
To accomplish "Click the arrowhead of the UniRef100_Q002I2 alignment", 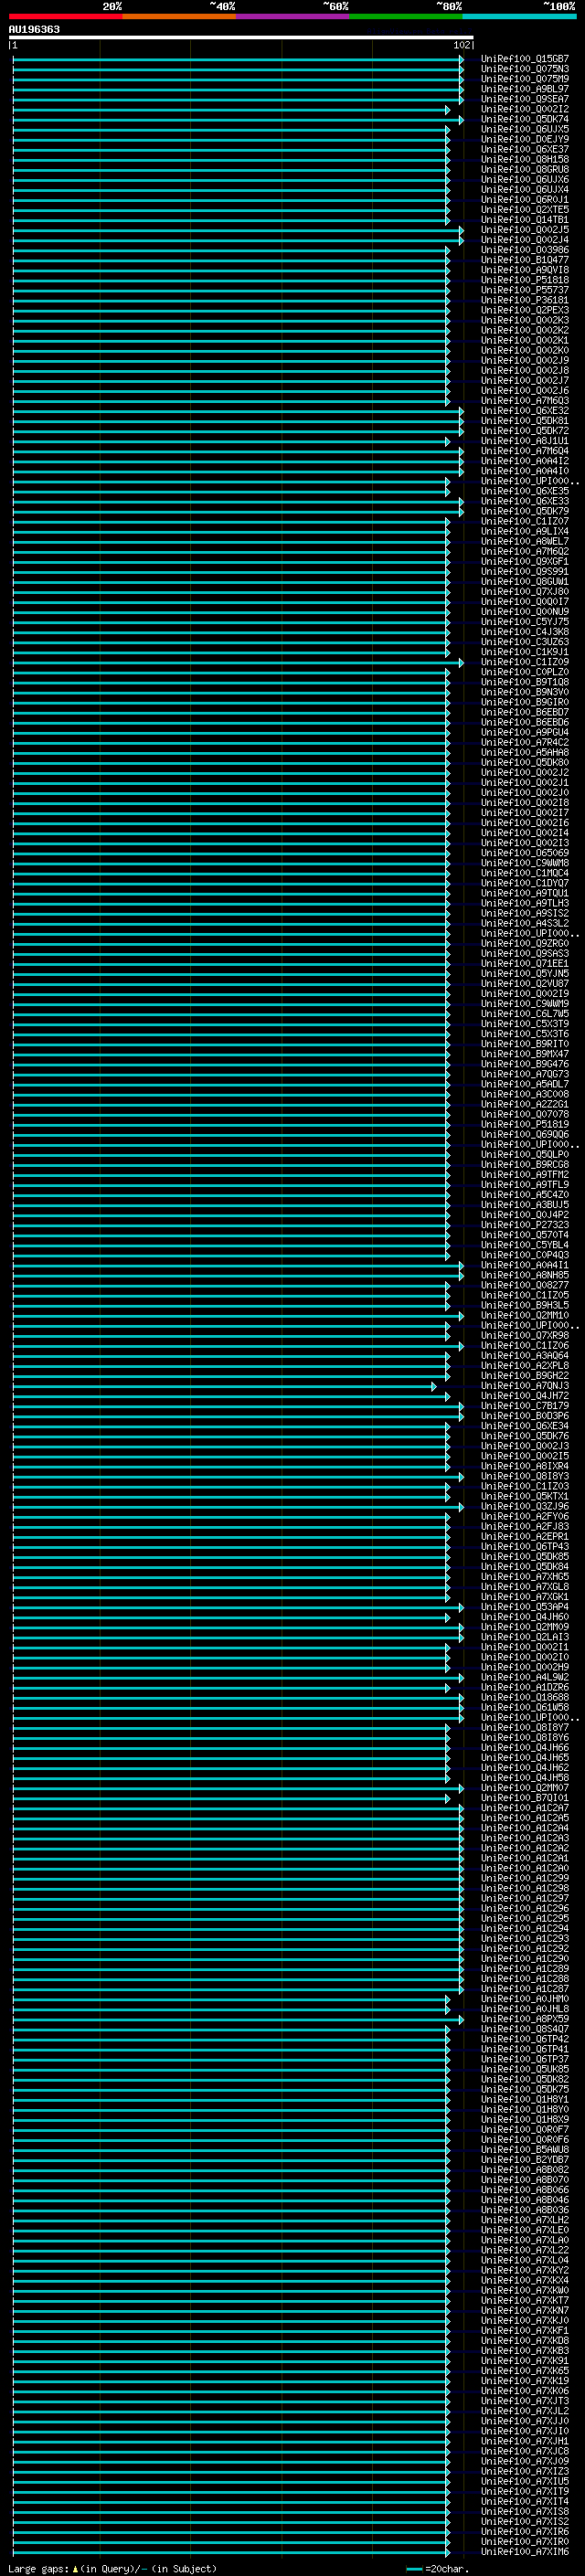I will 448,110.
